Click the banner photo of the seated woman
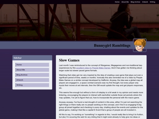This screenshot has height=119, width=159. (x=79, y=22)
